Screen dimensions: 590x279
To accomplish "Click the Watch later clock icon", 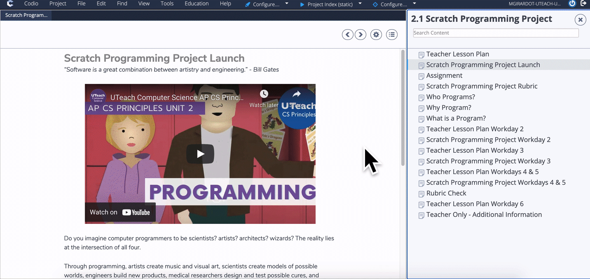I will click(264, 94).
